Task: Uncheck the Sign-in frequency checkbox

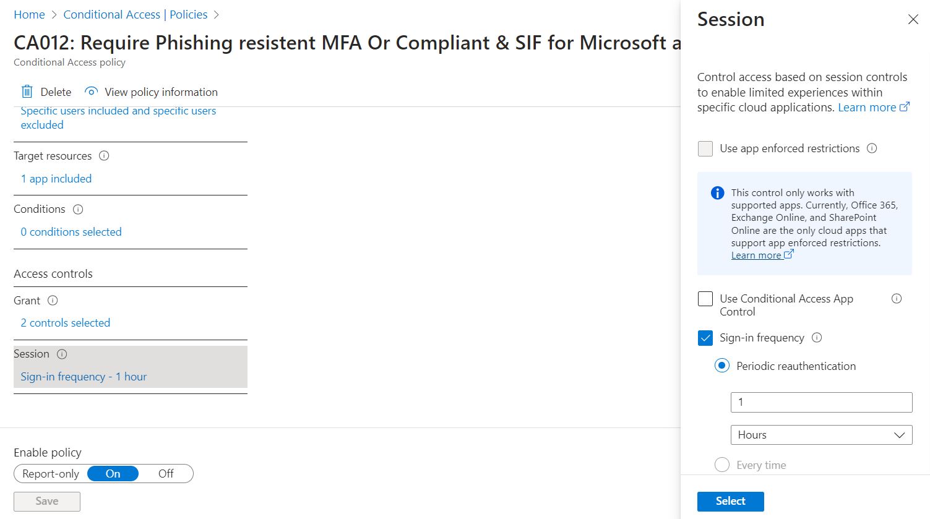Action: point(705,338)
